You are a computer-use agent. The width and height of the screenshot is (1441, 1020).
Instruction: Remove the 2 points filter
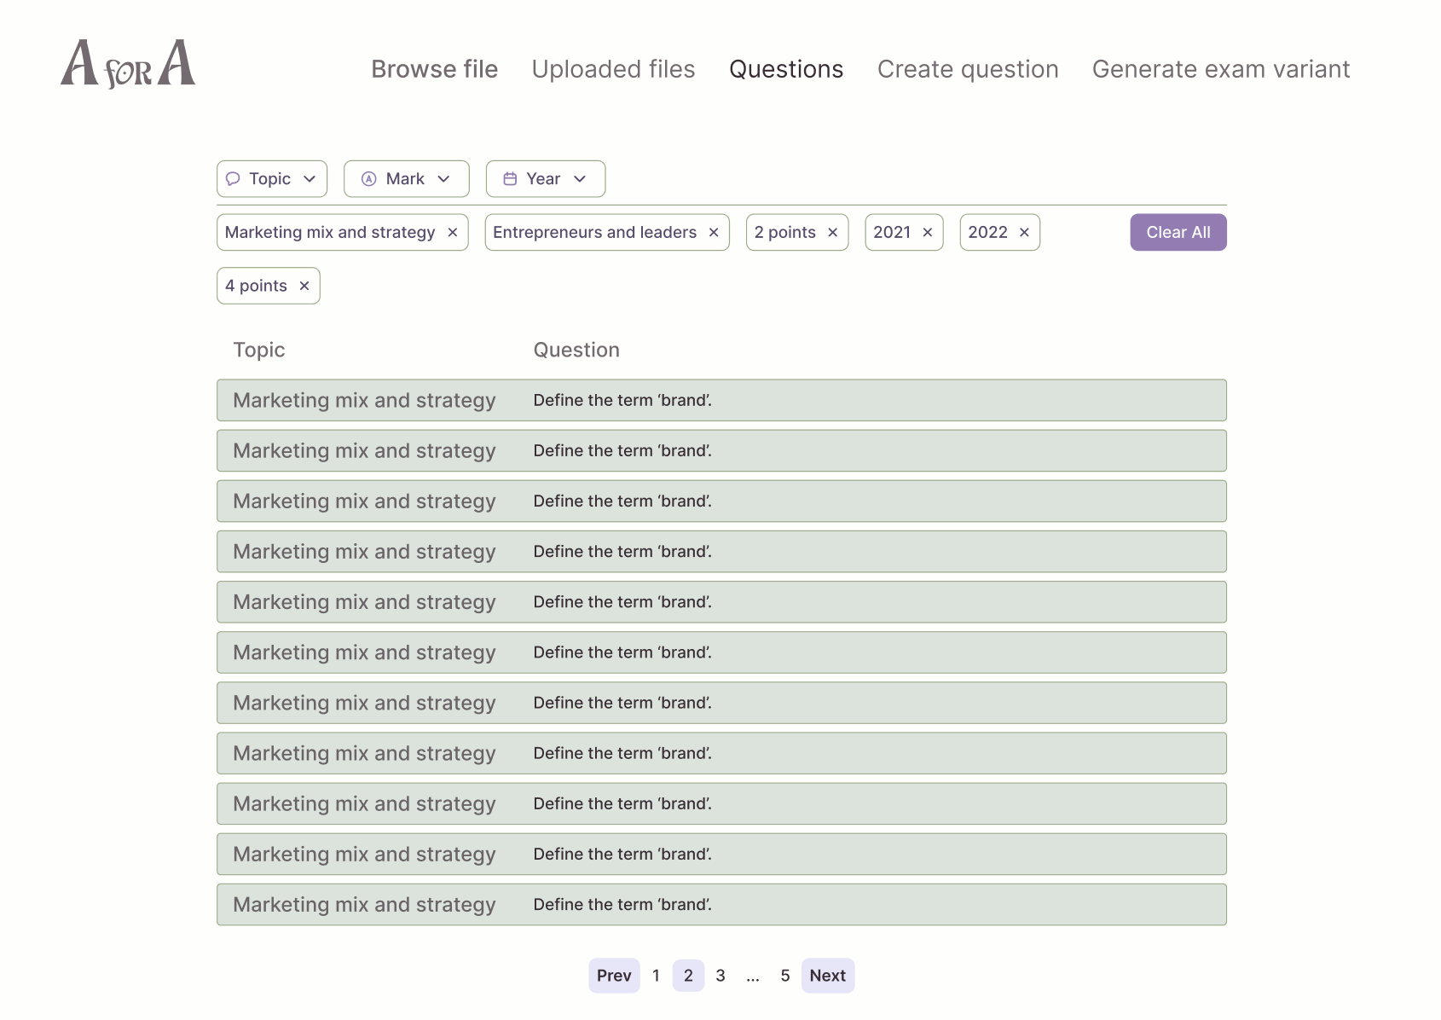833,233
